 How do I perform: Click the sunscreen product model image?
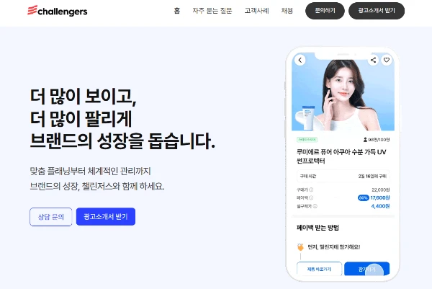click(343, 92)
